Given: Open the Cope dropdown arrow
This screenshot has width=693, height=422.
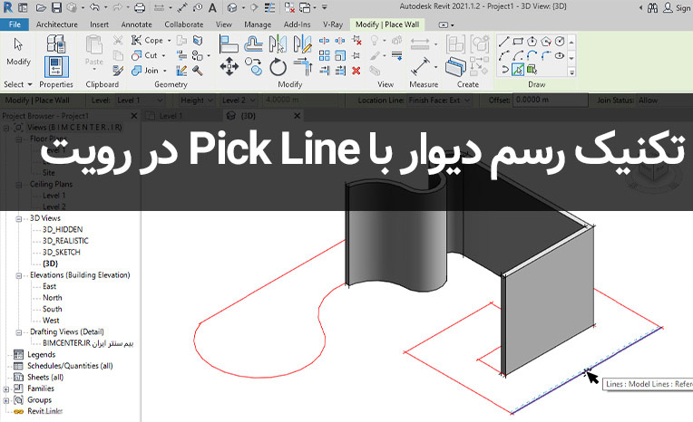Looking at the screenshot, I should [x=169, y=41].
